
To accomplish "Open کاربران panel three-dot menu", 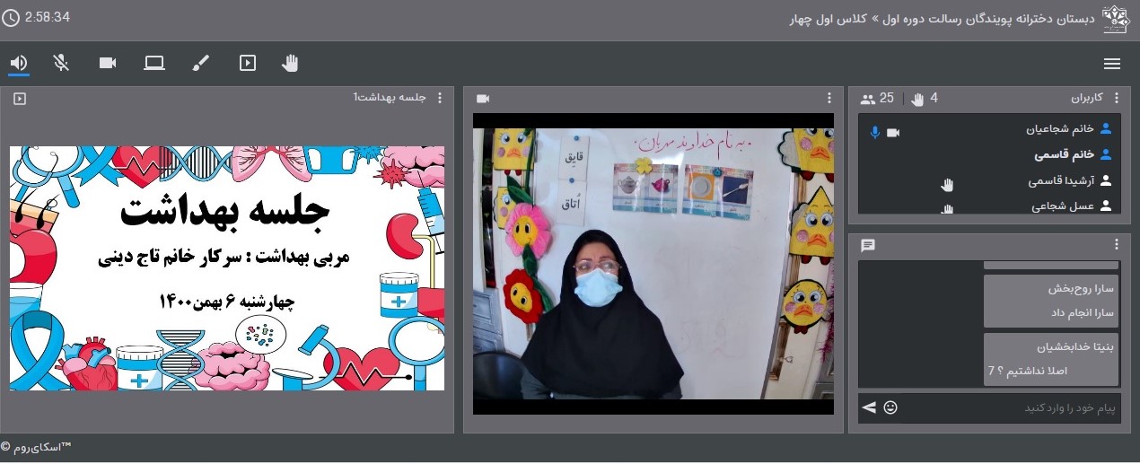I will pyautogui.click(x=1116, y=99).
